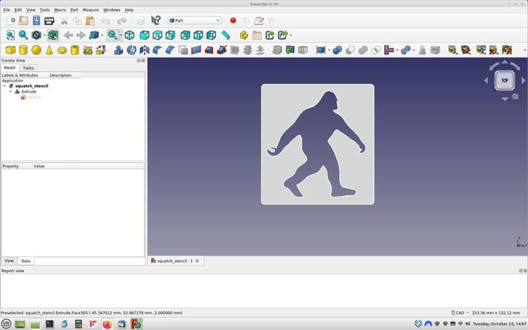The image size is (528, 330).
Task: Toggle the bounding box selection icon
Action: pos(53,35)
